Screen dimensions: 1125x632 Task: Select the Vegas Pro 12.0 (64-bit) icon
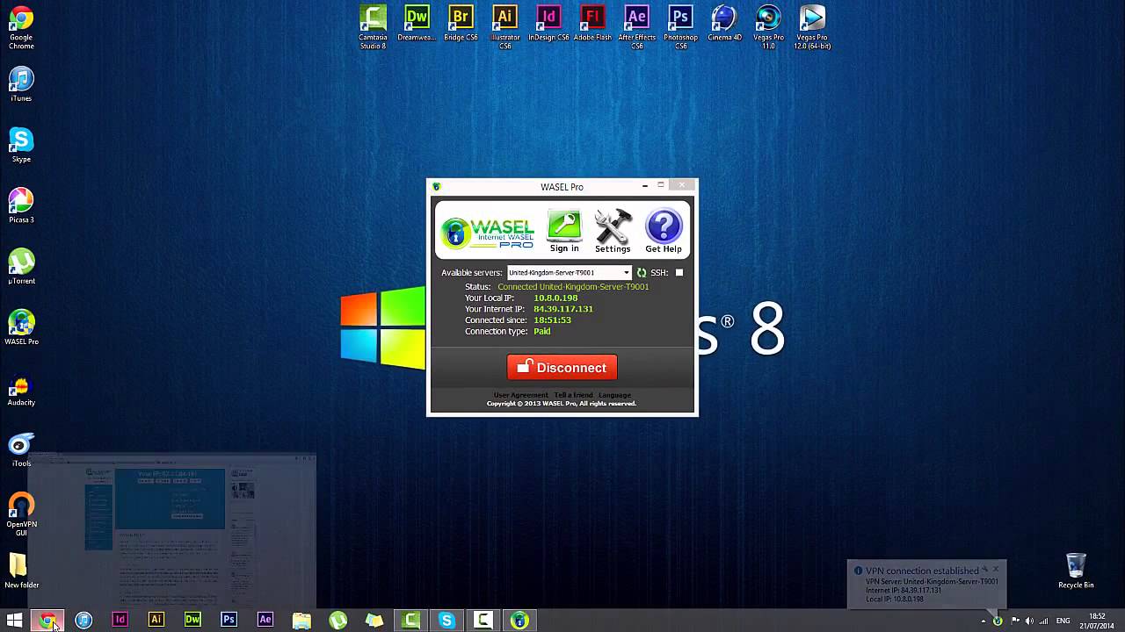[812, 27]
